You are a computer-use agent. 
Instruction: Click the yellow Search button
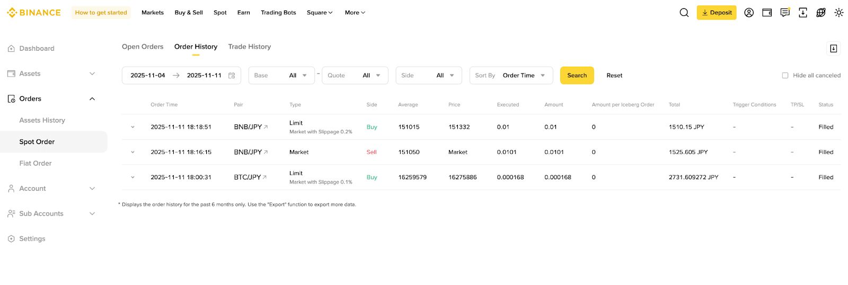[x=577, y=76]
